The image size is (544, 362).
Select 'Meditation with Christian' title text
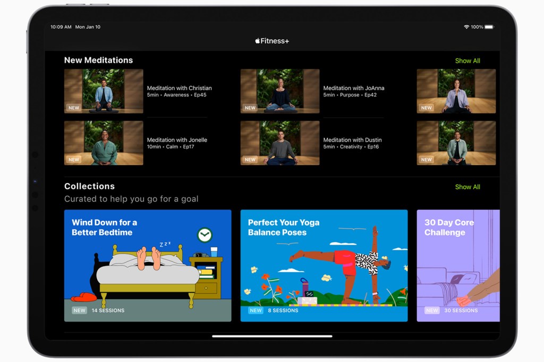click(180, 88)
